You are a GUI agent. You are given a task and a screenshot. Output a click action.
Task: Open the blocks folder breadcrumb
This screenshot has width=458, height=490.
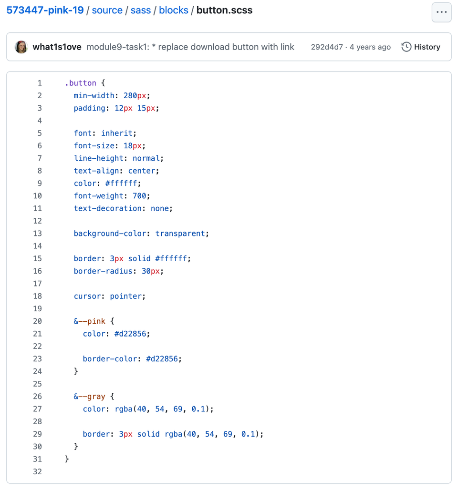point(174,10)
